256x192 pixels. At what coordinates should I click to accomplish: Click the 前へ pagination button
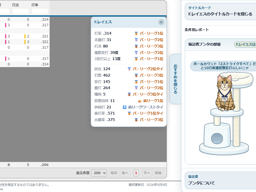125,173
